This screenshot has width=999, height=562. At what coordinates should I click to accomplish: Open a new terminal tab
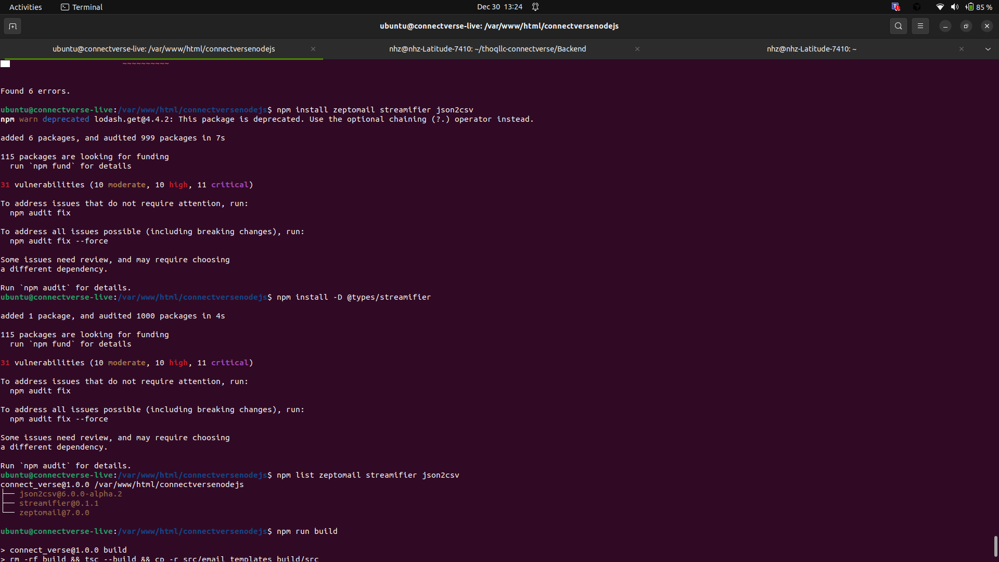click(12, 26)
